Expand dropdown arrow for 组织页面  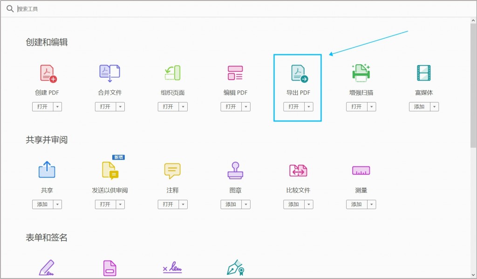pyautogui.click(x=183, y=107)
